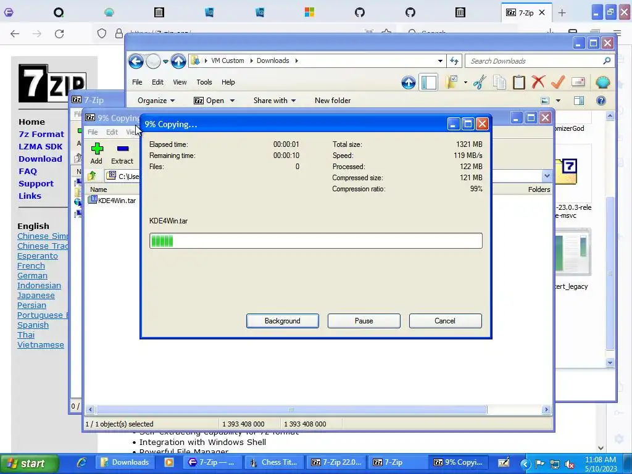Click the folder options checkmark icon
Screen dimensions: 632x474
pyautogui.click(x=451, y=82)
